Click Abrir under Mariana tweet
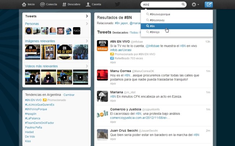This screenshot has height=146, width=235. (113, 101)
